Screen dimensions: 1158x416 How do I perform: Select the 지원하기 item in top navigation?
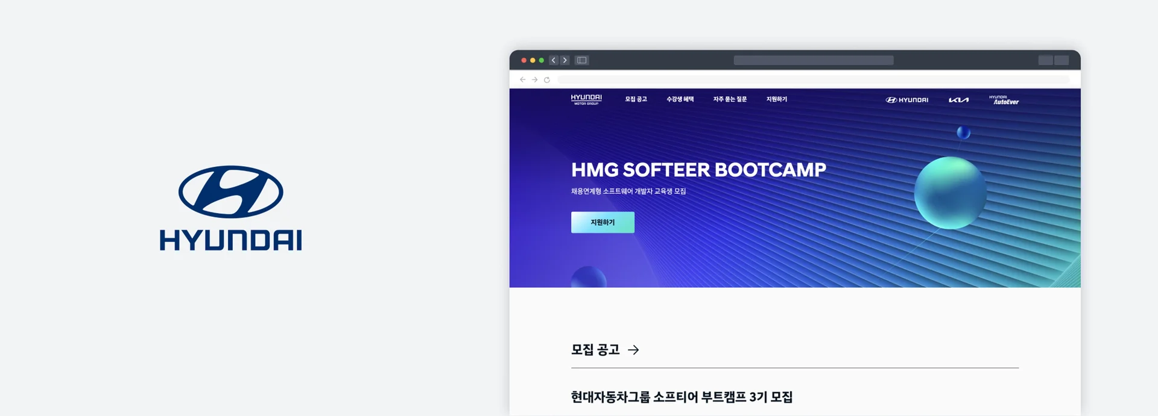[777, 99]
